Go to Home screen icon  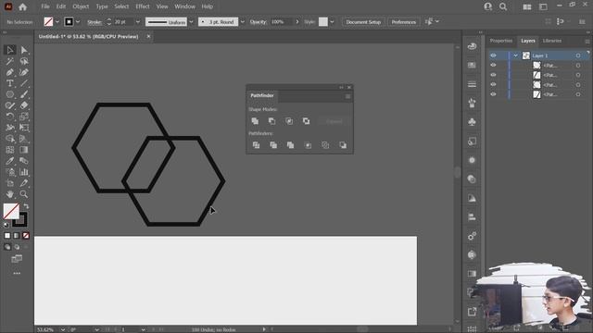click(x=22, y=6)
